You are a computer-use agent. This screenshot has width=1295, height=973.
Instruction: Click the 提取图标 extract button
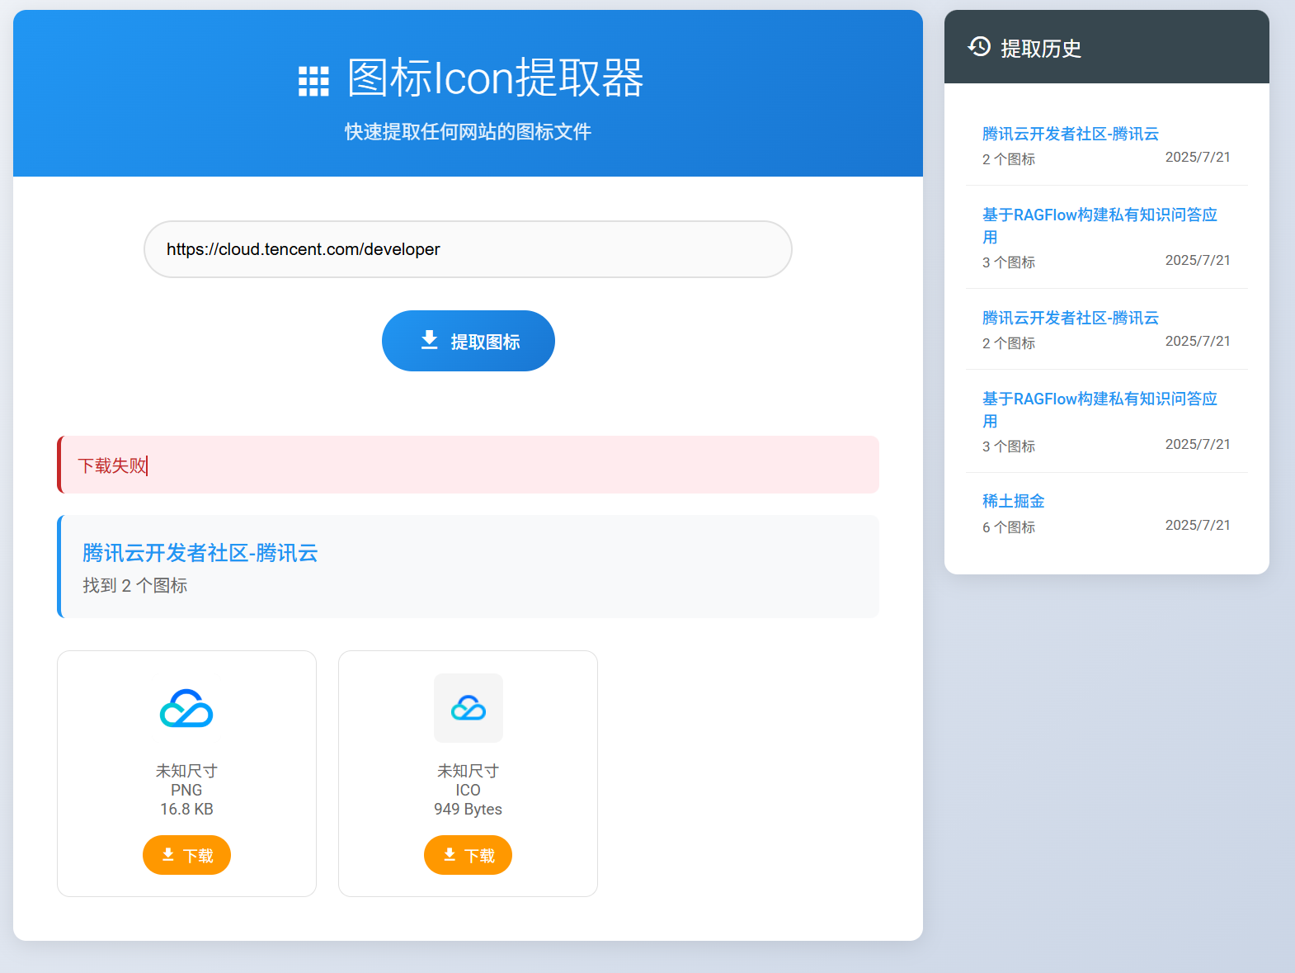(x=469, y=341)
